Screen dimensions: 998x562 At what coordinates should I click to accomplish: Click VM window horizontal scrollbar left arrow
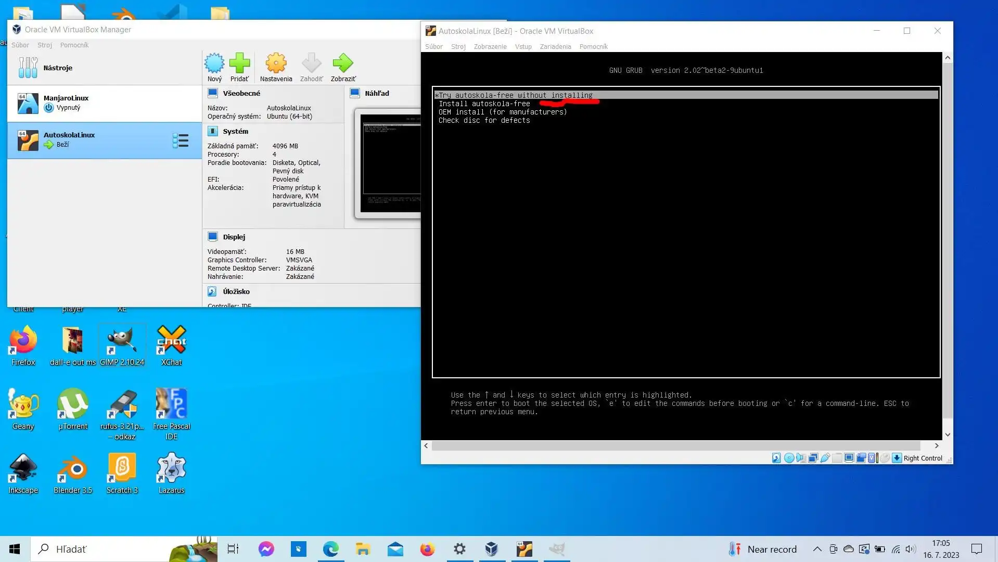click(x=426, y=445)
